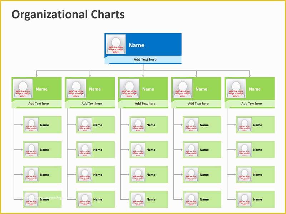
Task: Click first subordinate avatar under the fourth manager
Action: pyautogui.click(x=191, y=124)
